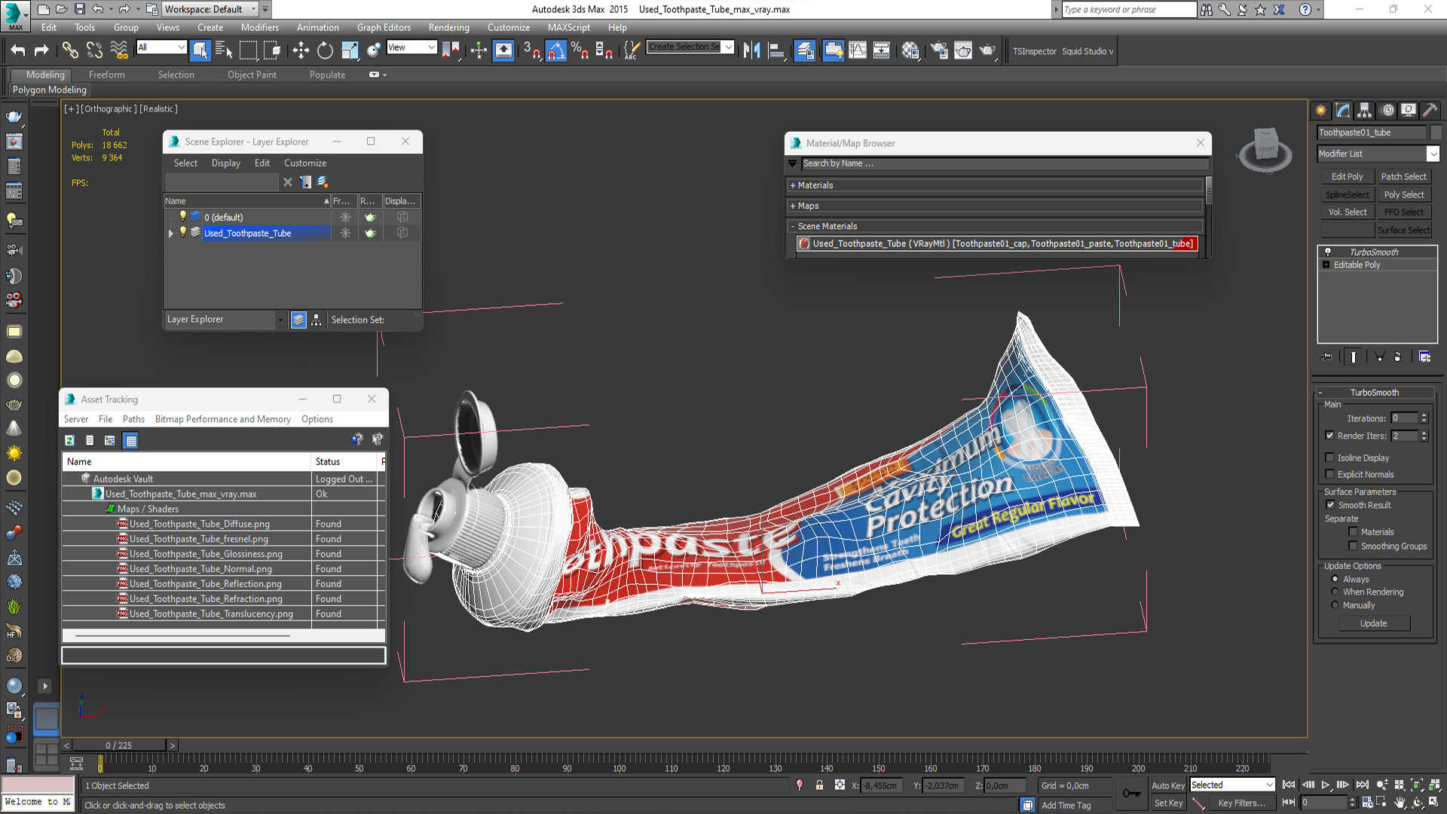
Task: Toggle the Angle Snap tool
Action: 556,50
